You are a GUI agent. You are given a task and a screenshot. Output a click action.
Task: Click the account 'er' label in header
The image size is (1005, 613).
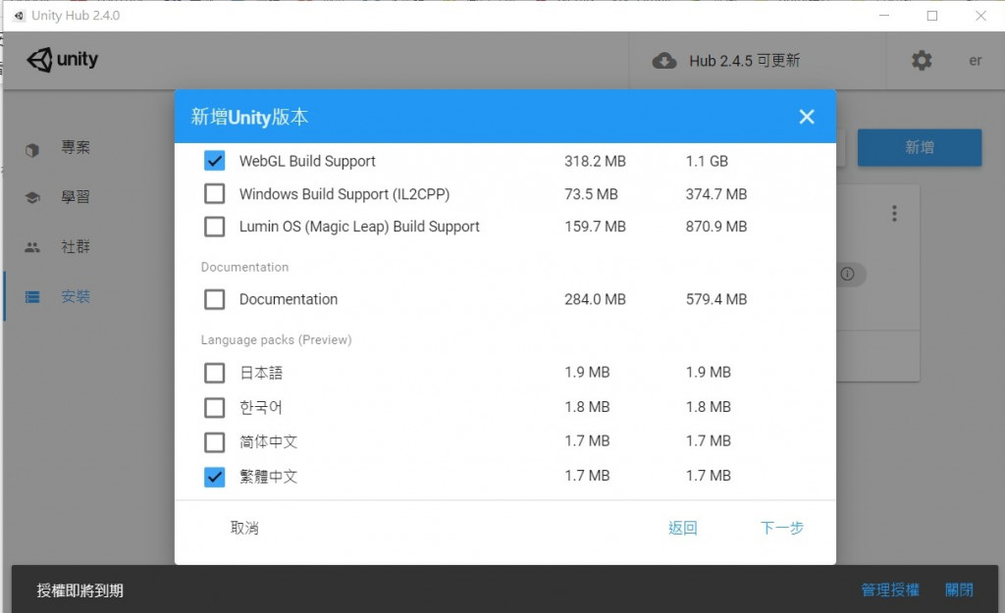click(x=975, y=61)
